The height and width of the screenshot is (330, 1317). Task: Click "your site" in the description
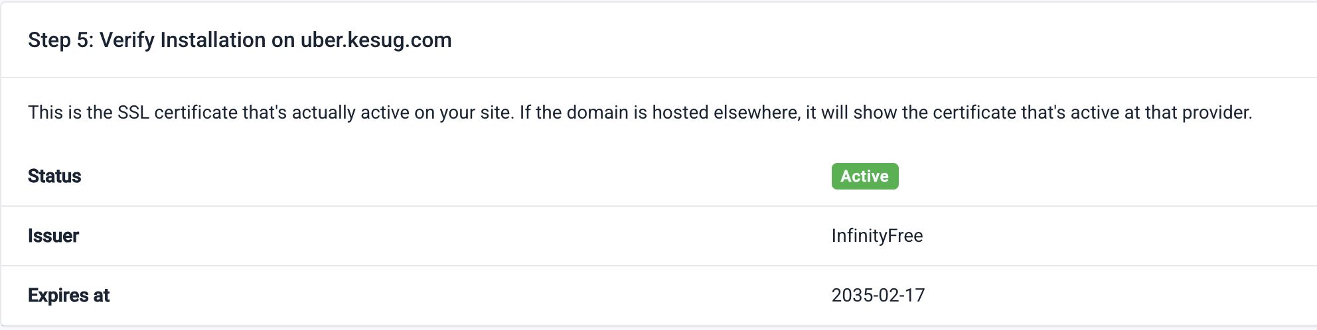click(x=475, y=113)
